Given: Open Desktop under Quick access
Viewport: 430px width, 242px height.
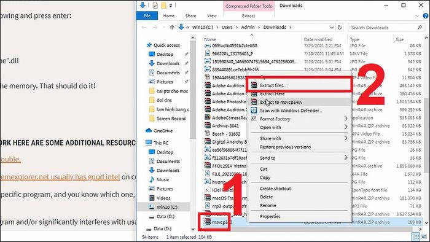Looking at the screenshot, I should [165, 54].
